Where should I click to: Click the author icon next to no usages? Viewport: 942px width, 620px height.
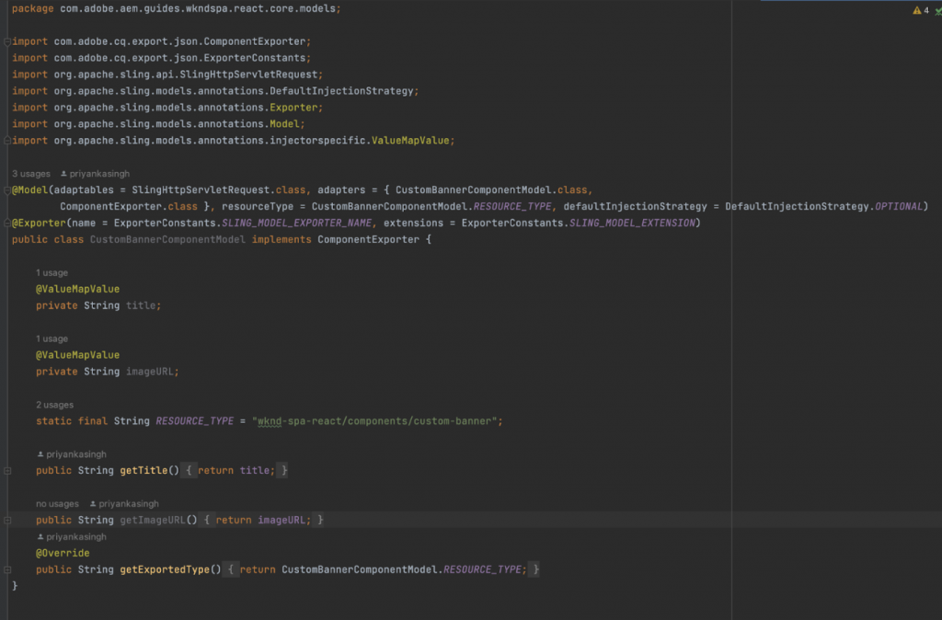point(93,503)
